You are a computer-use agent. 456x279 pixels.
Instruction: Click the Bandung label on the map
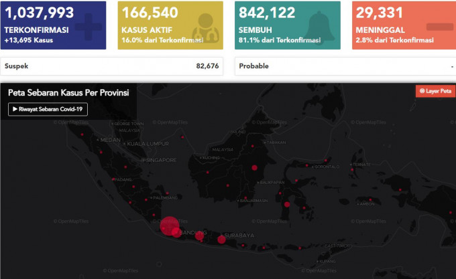pyautogui.click(x=193, y=234)
